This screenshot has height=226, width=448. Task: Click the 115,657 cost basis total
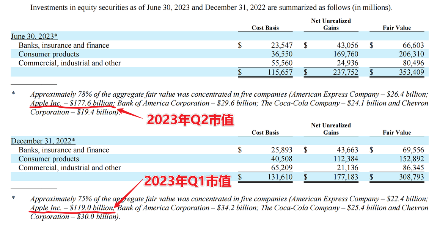tap(280, 72)
